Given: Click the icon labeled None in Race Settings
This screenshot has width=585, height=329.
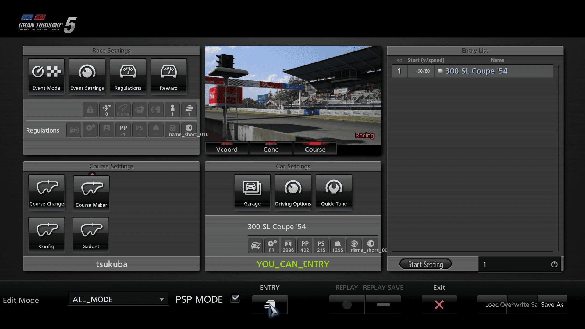Looking at the screenshot, I should [x=123, y=110].
